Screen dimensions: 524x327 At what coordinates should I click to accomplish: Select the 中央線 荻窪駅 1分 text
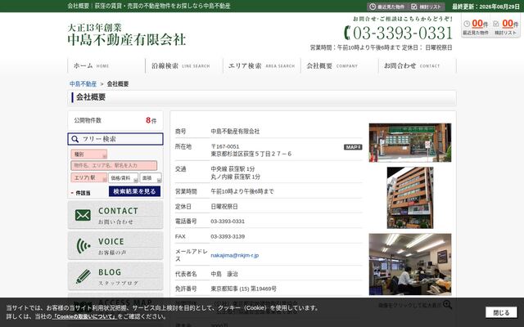(233, 169)
